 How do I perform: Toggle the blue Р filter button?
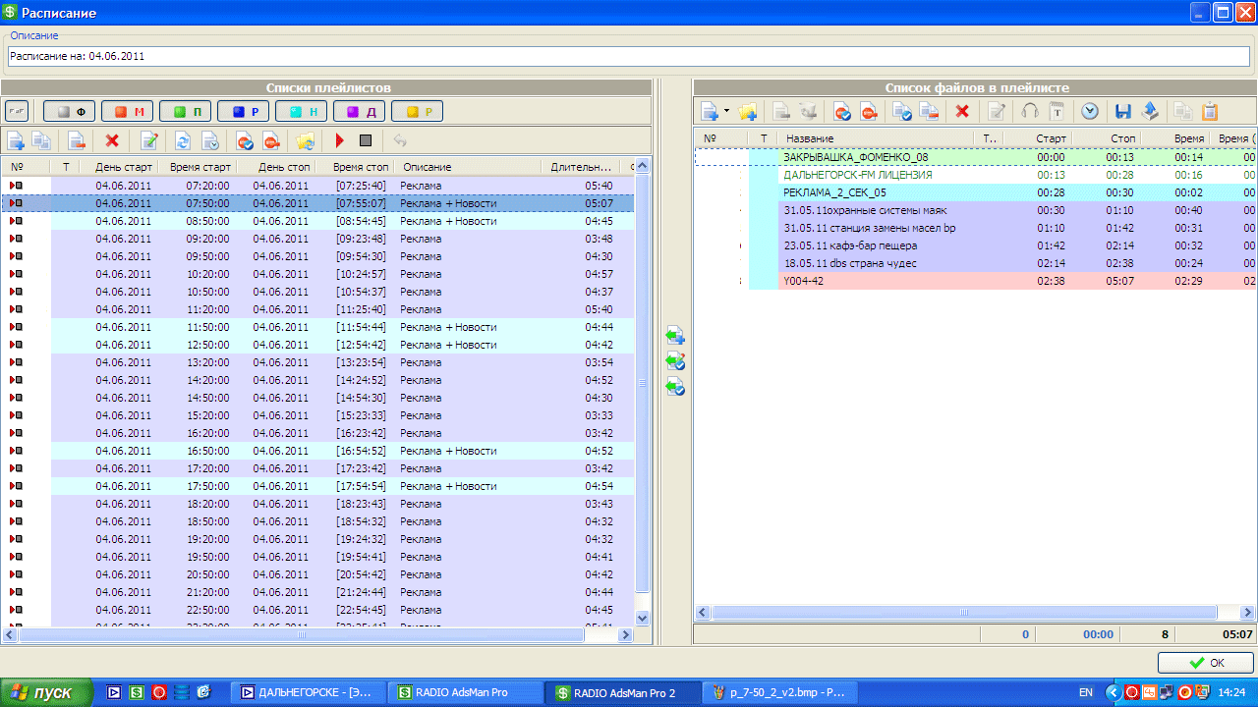[x=244, y=111]
